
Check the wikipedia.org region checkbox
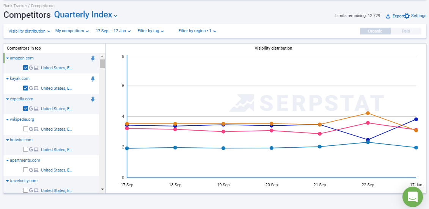(26, 129)
